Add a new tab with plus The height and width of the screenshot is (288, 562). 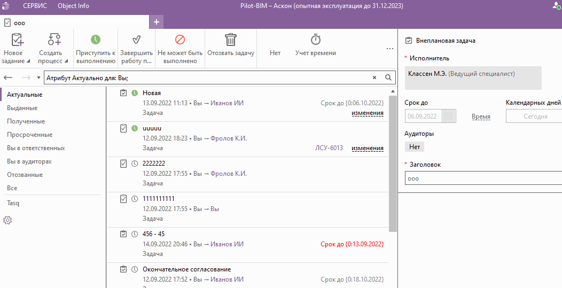click(x=156, y=22)
